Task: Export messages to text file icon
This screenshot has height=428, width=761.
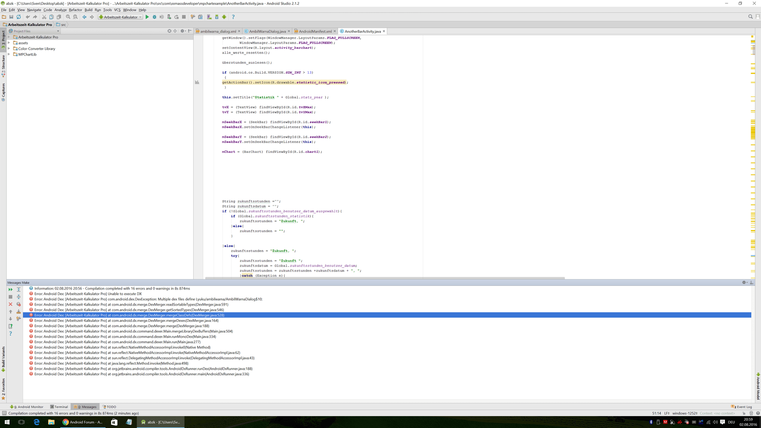Action: coord(11,326)
